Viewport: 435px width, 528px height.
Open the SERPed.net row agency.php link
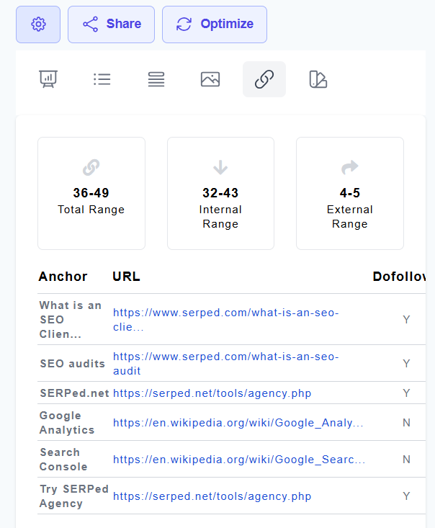coord(212,393)
